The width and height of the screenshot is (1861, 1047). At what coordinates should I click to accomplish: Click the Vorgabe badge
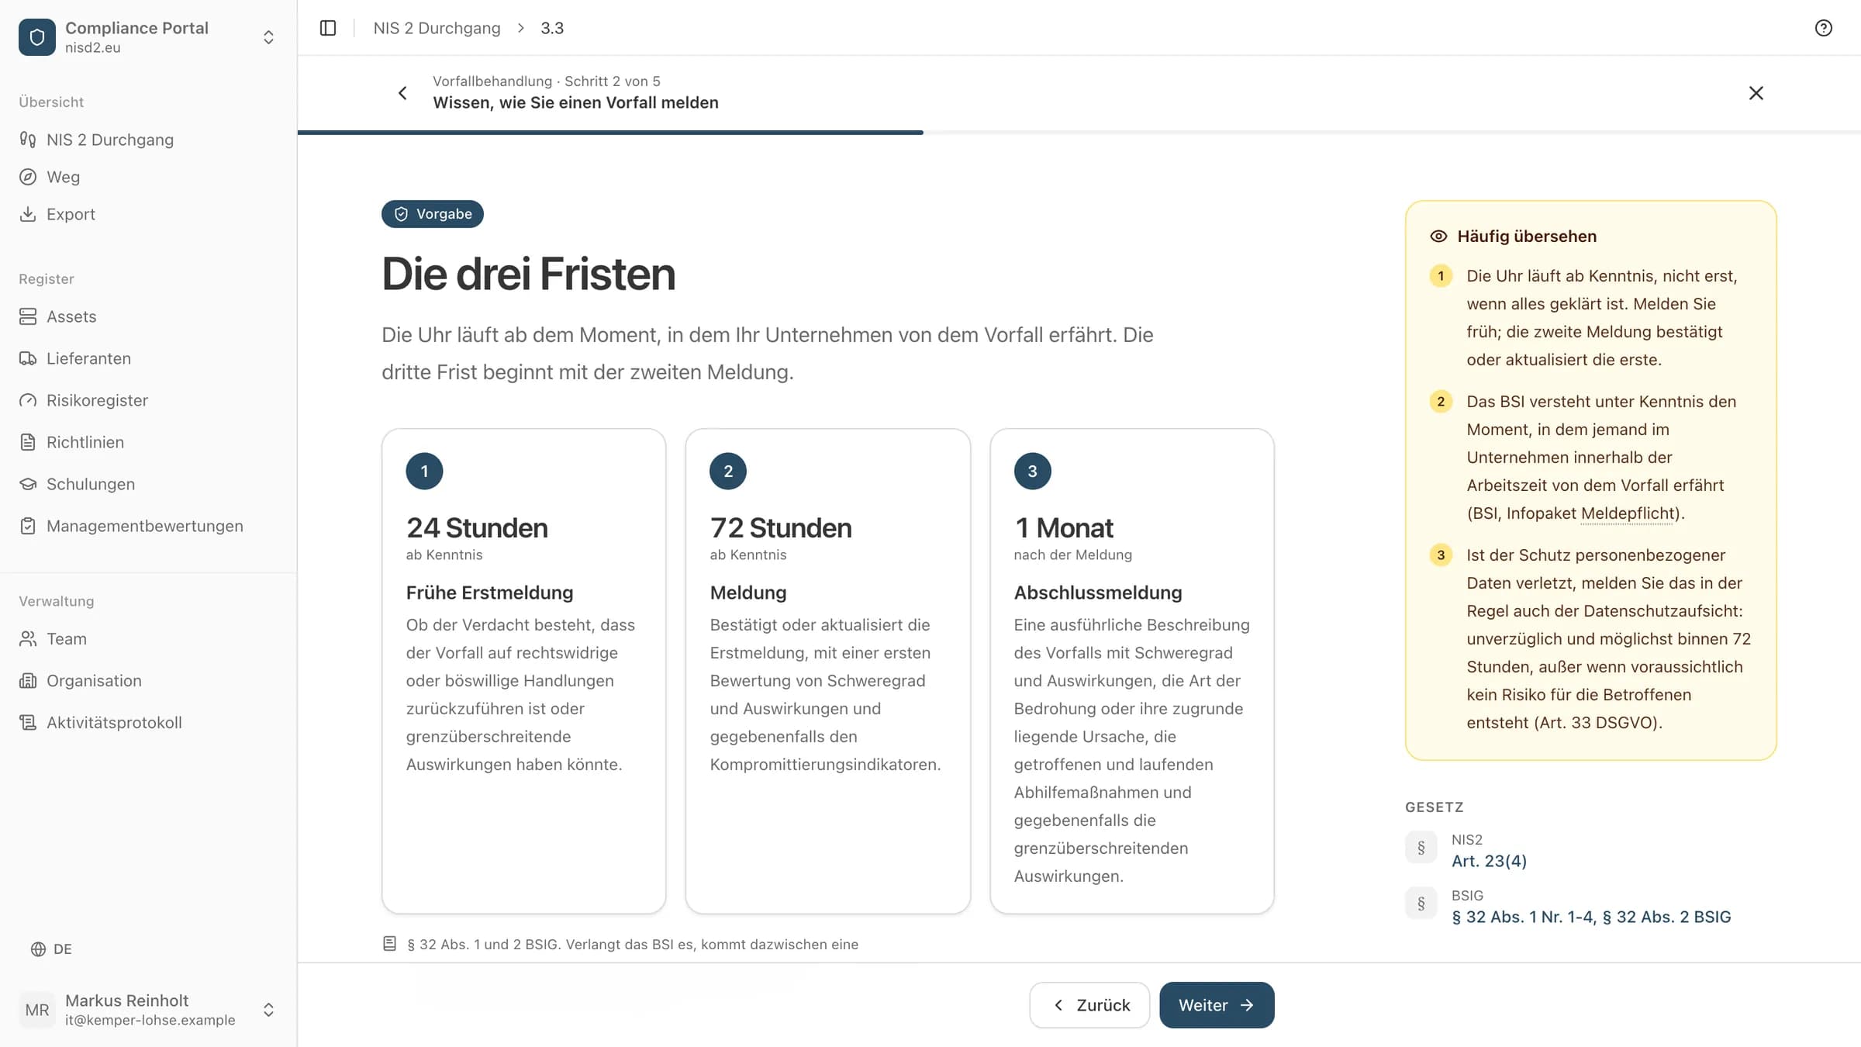coord(433,214)
